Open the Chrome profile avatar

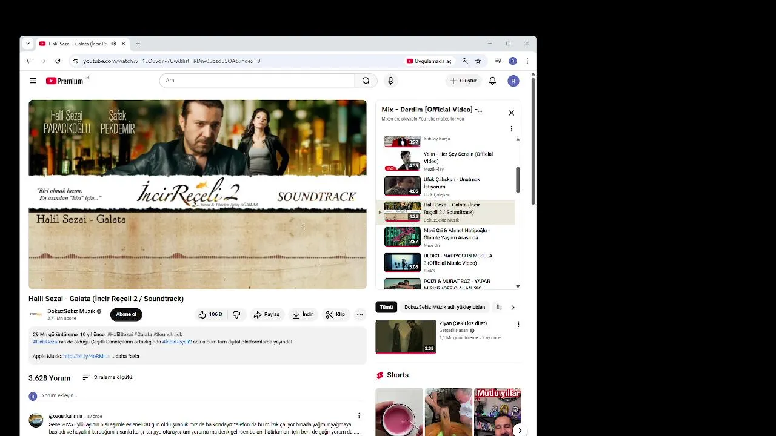pos(513,61)
